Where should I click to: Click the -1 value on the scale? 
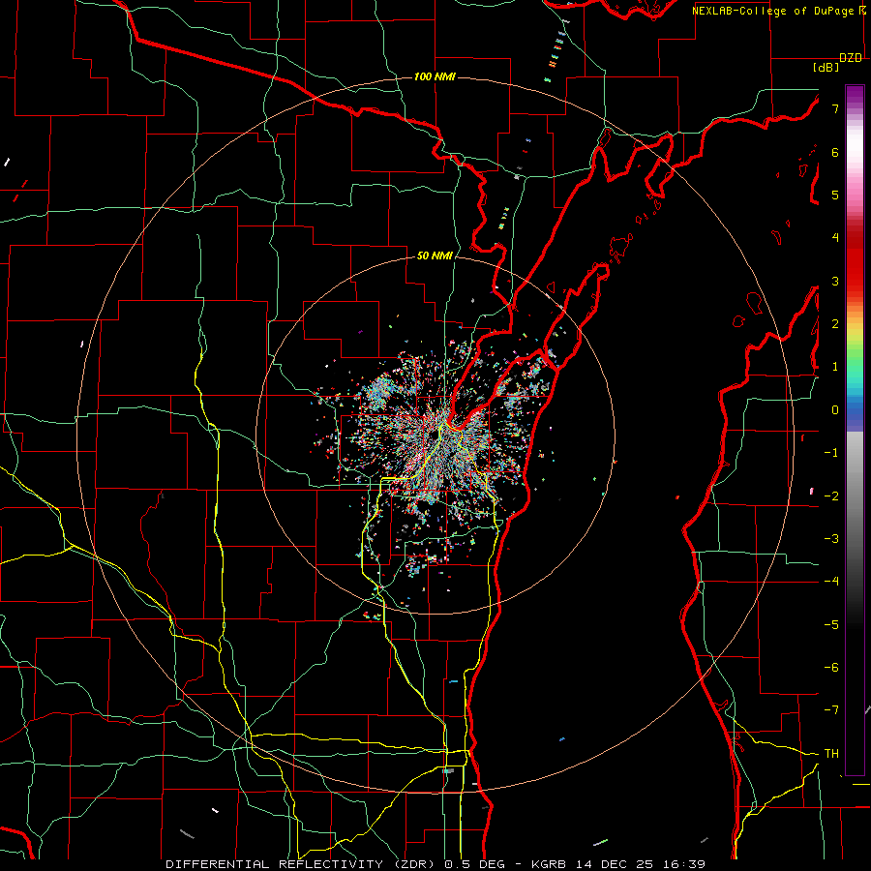pyautogui.click(x=831, y=453)
